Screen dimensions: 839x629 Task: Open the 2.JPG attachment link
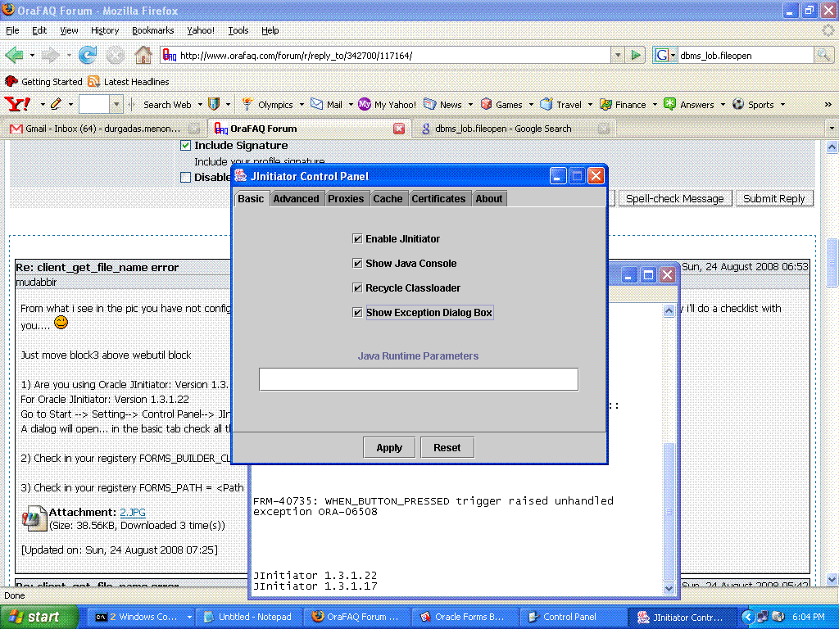(x=133, y=512)
